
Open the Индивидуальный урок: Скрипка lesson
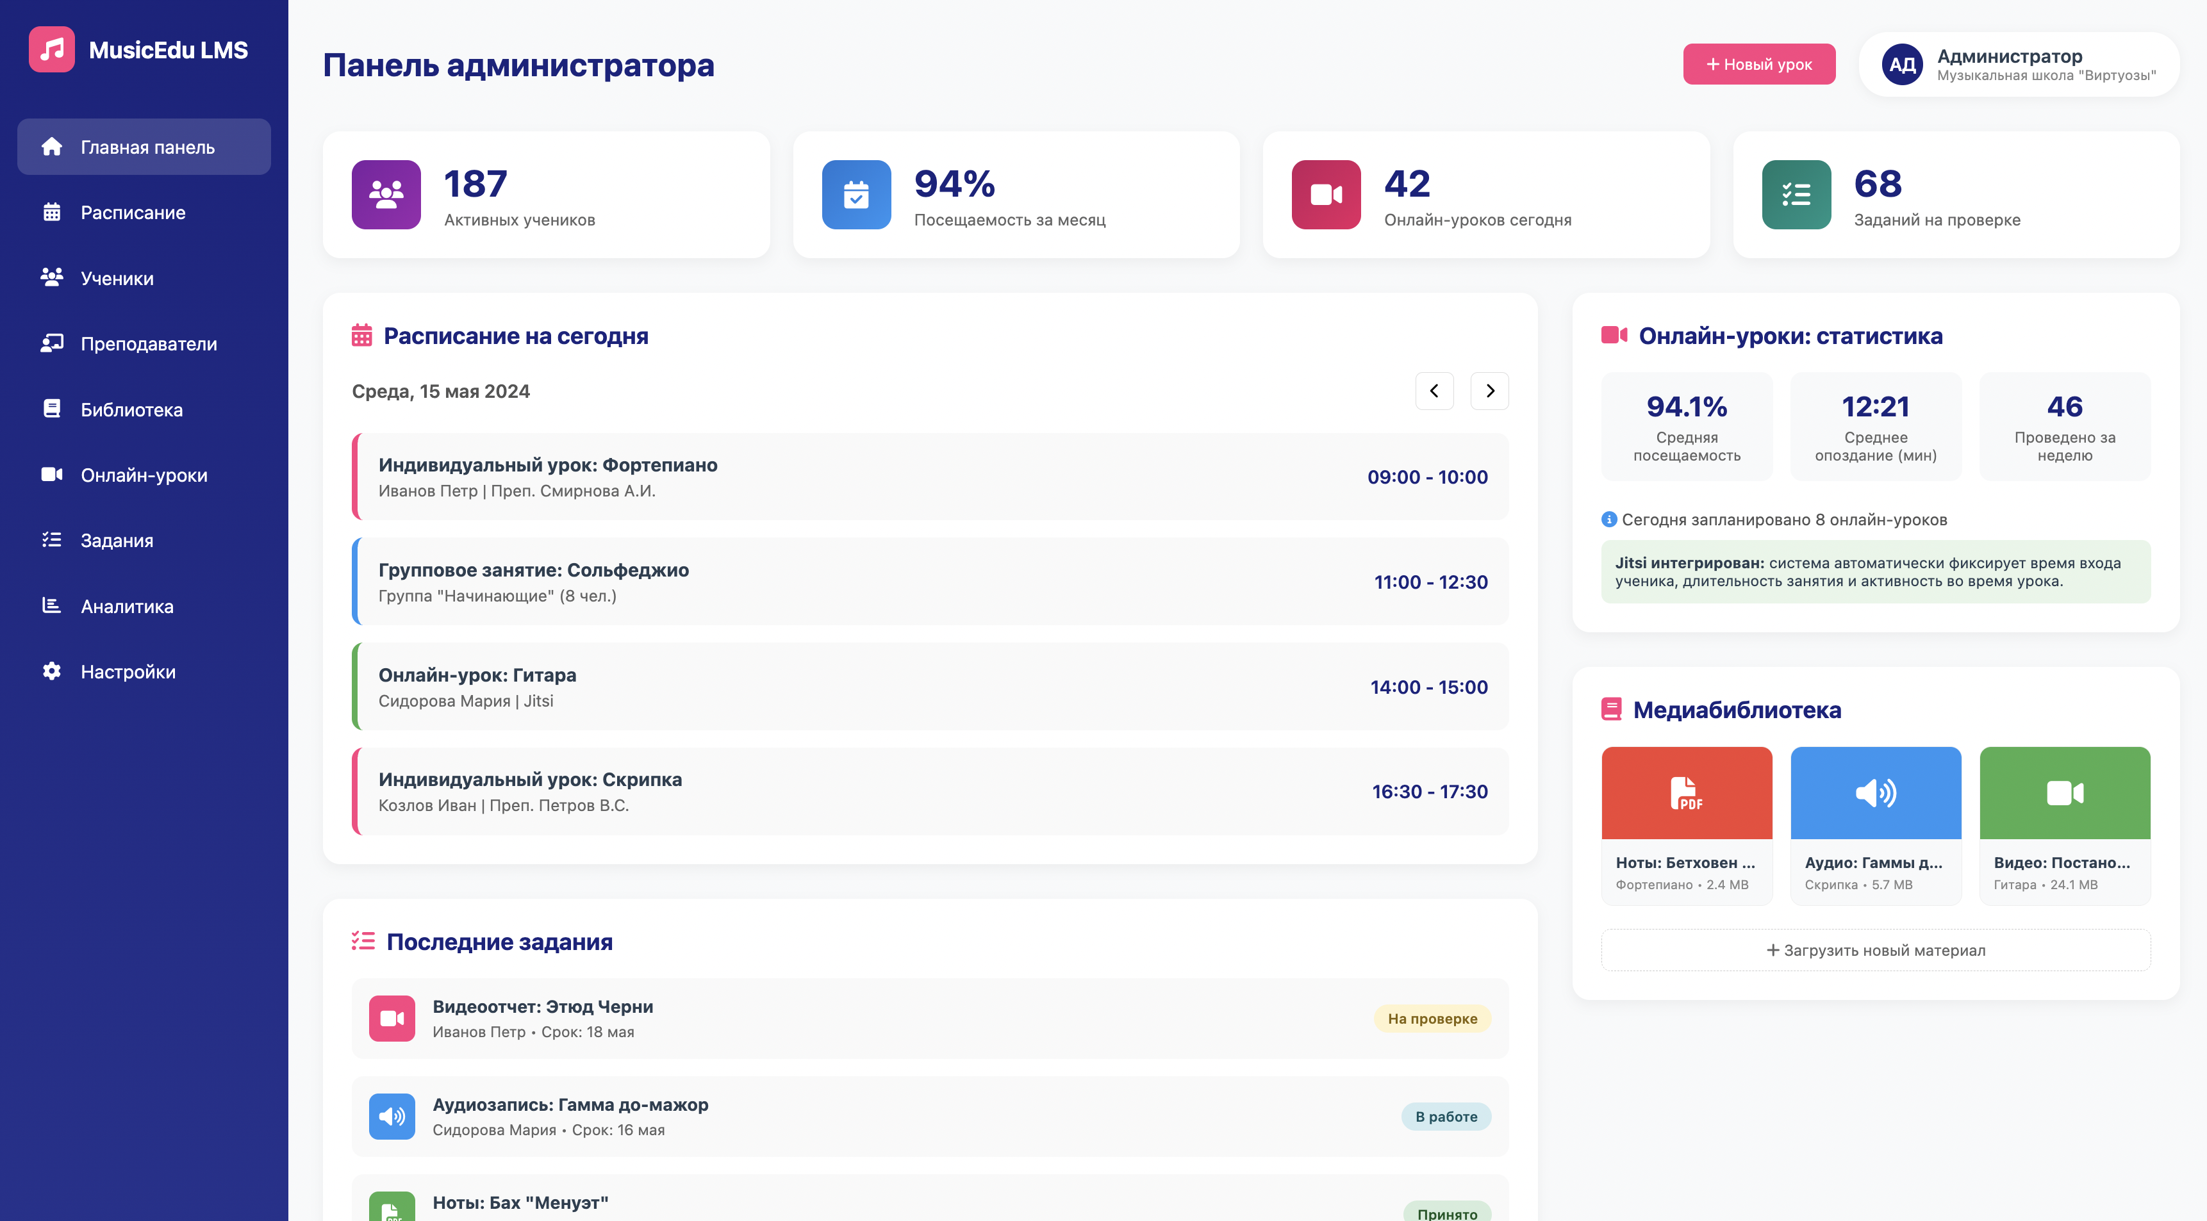tap(930, 791)
